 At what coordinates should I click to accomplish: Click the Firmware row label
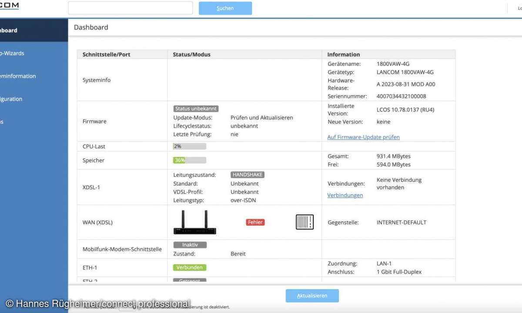pos(94,121)
